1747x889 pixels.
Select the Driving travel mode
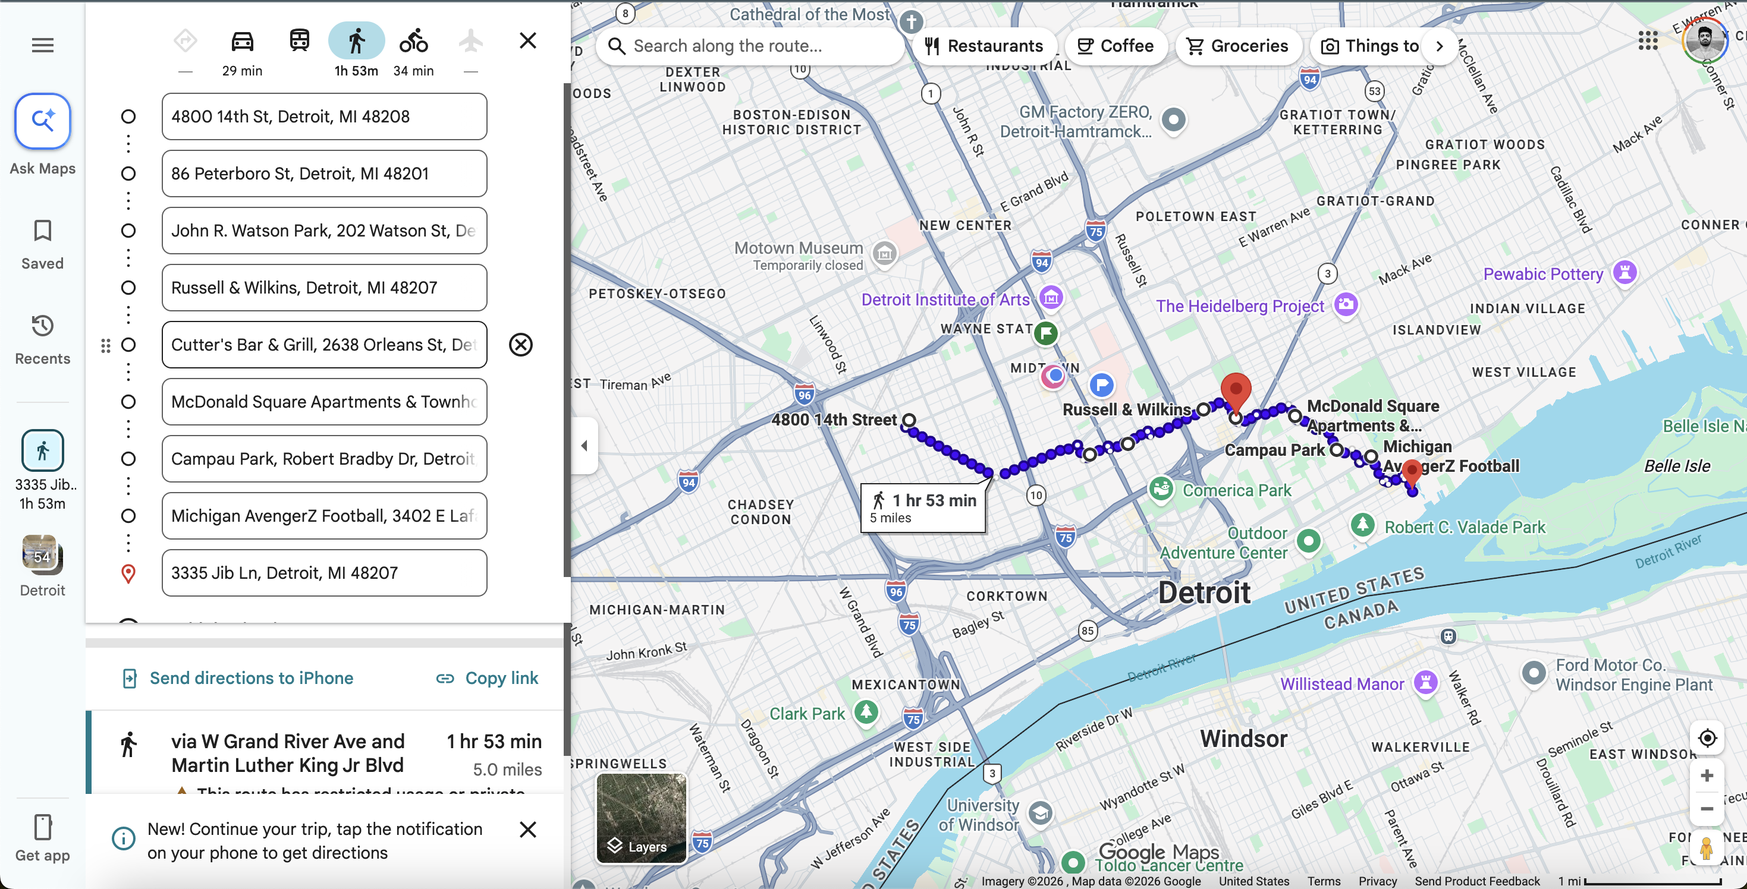242,42
